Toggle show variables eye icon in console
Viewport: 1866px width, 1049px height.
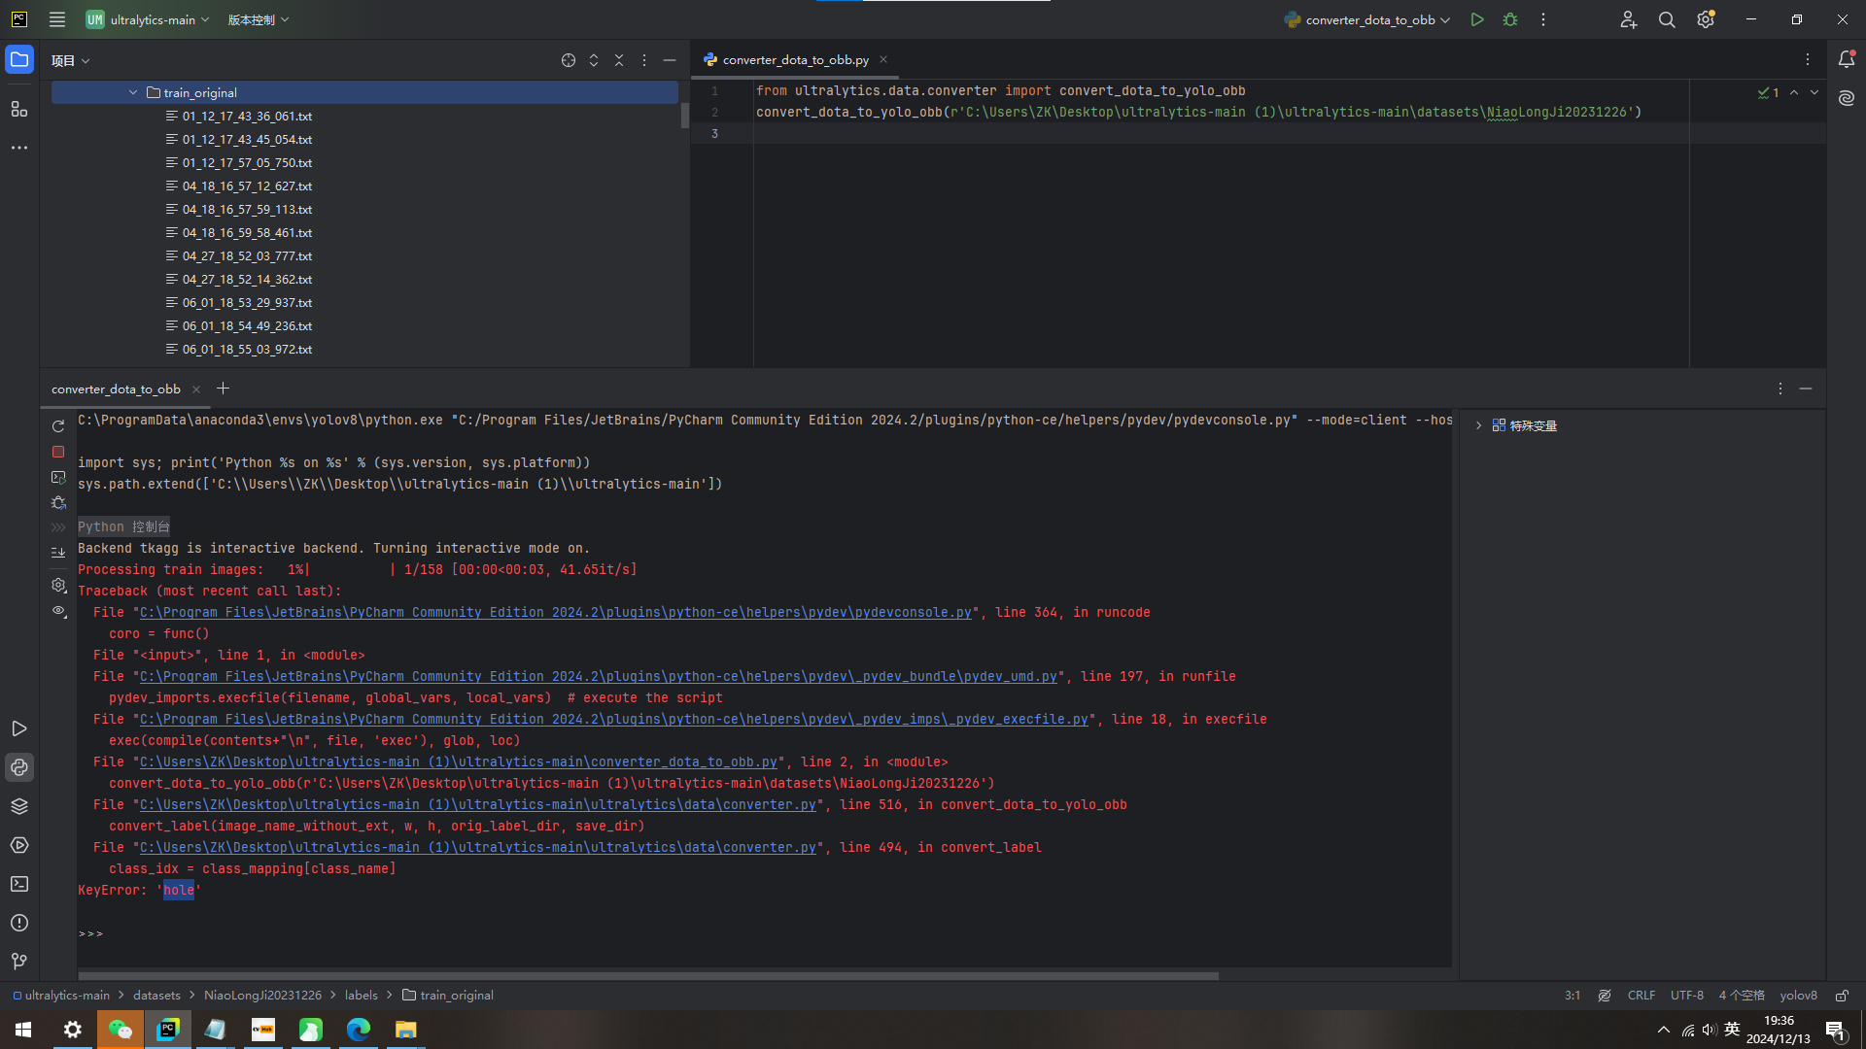click(x=58, y=611)
